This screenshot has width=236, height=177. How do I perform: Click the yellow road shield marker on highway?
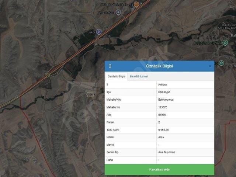tap(47, 74)
